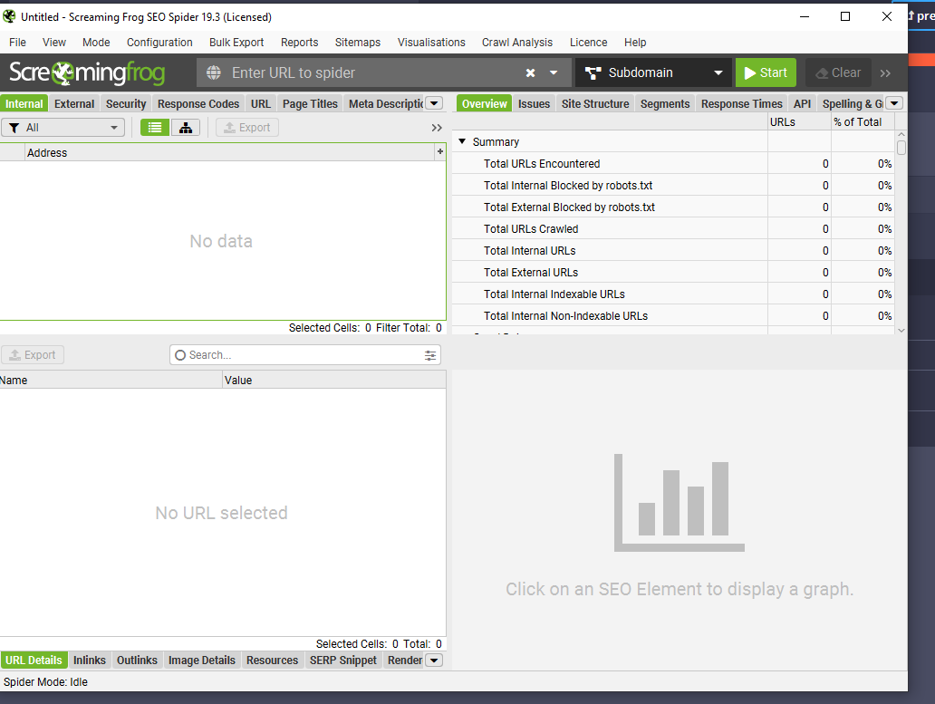Click the Value column header
The image size is (935, 704).
point(334,380)
